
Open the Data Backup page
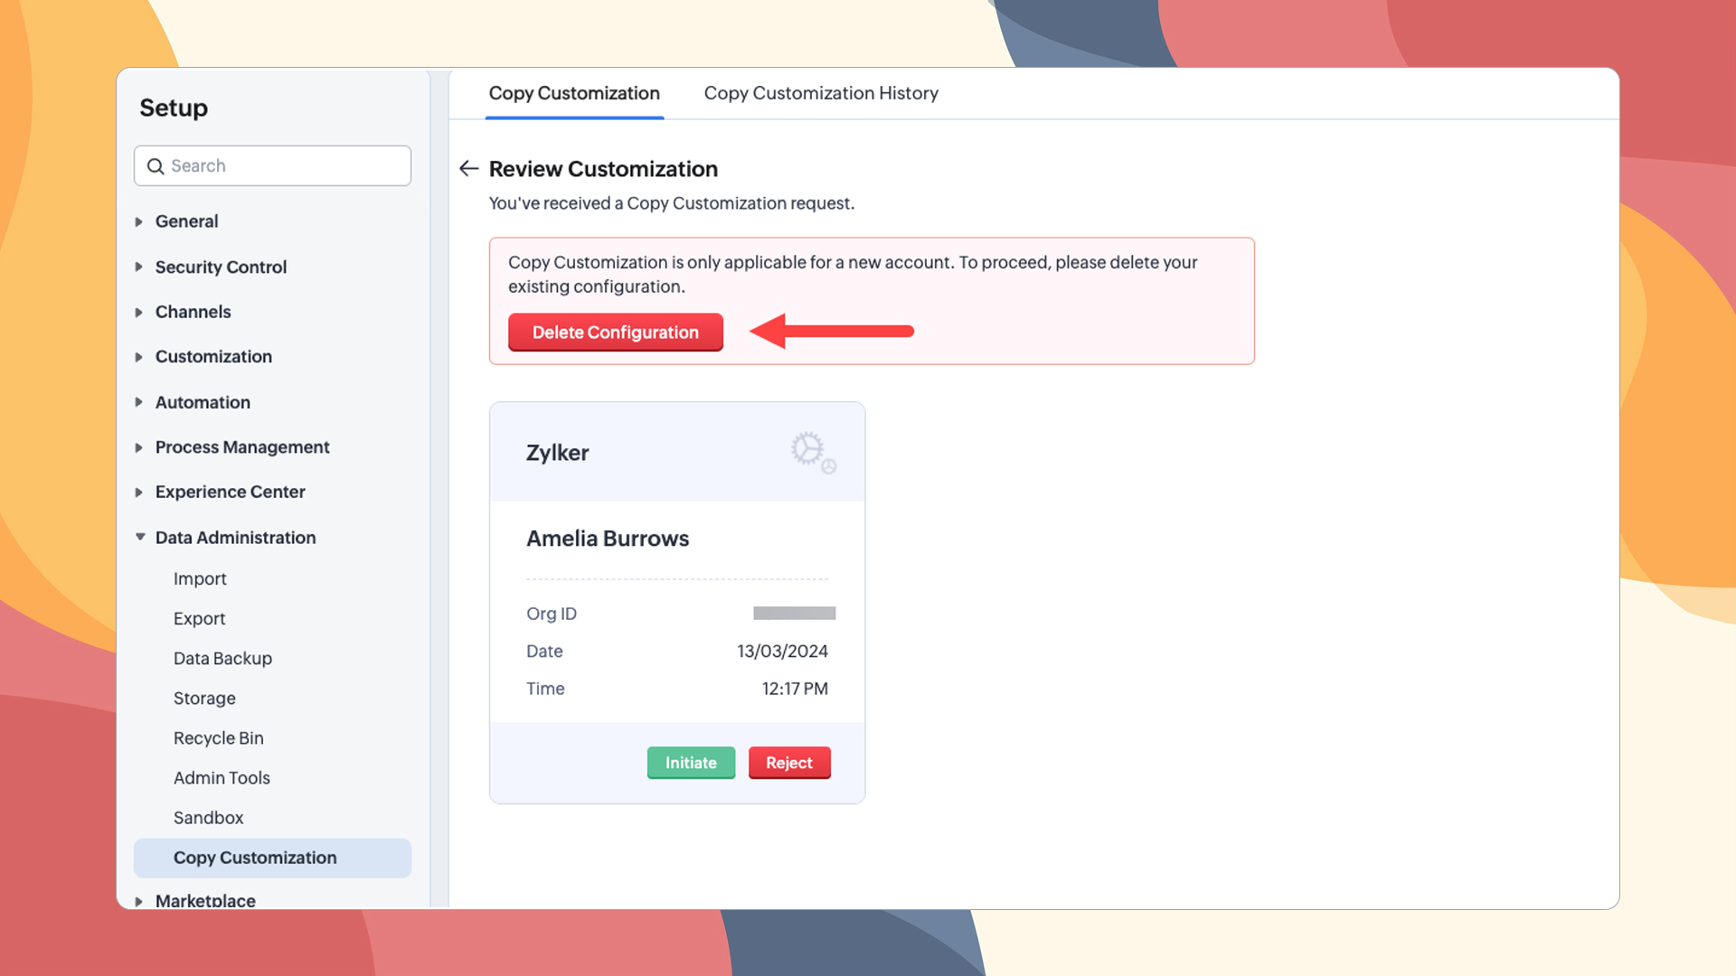tap(222, 659)
